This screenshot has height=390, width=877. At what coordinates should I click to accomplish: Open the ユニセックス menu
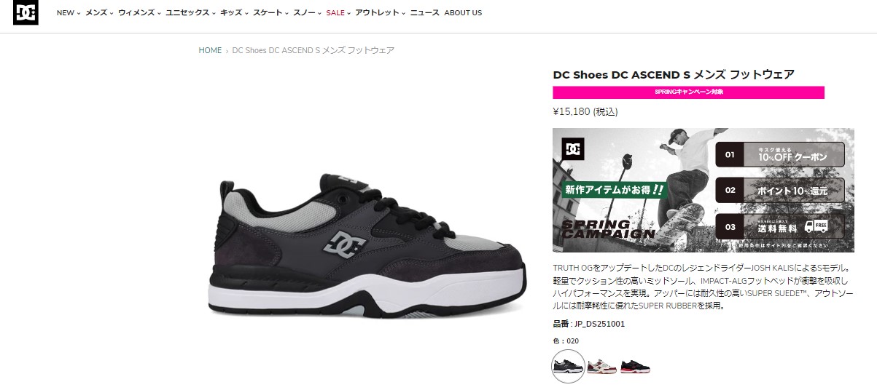coord(190,13)
